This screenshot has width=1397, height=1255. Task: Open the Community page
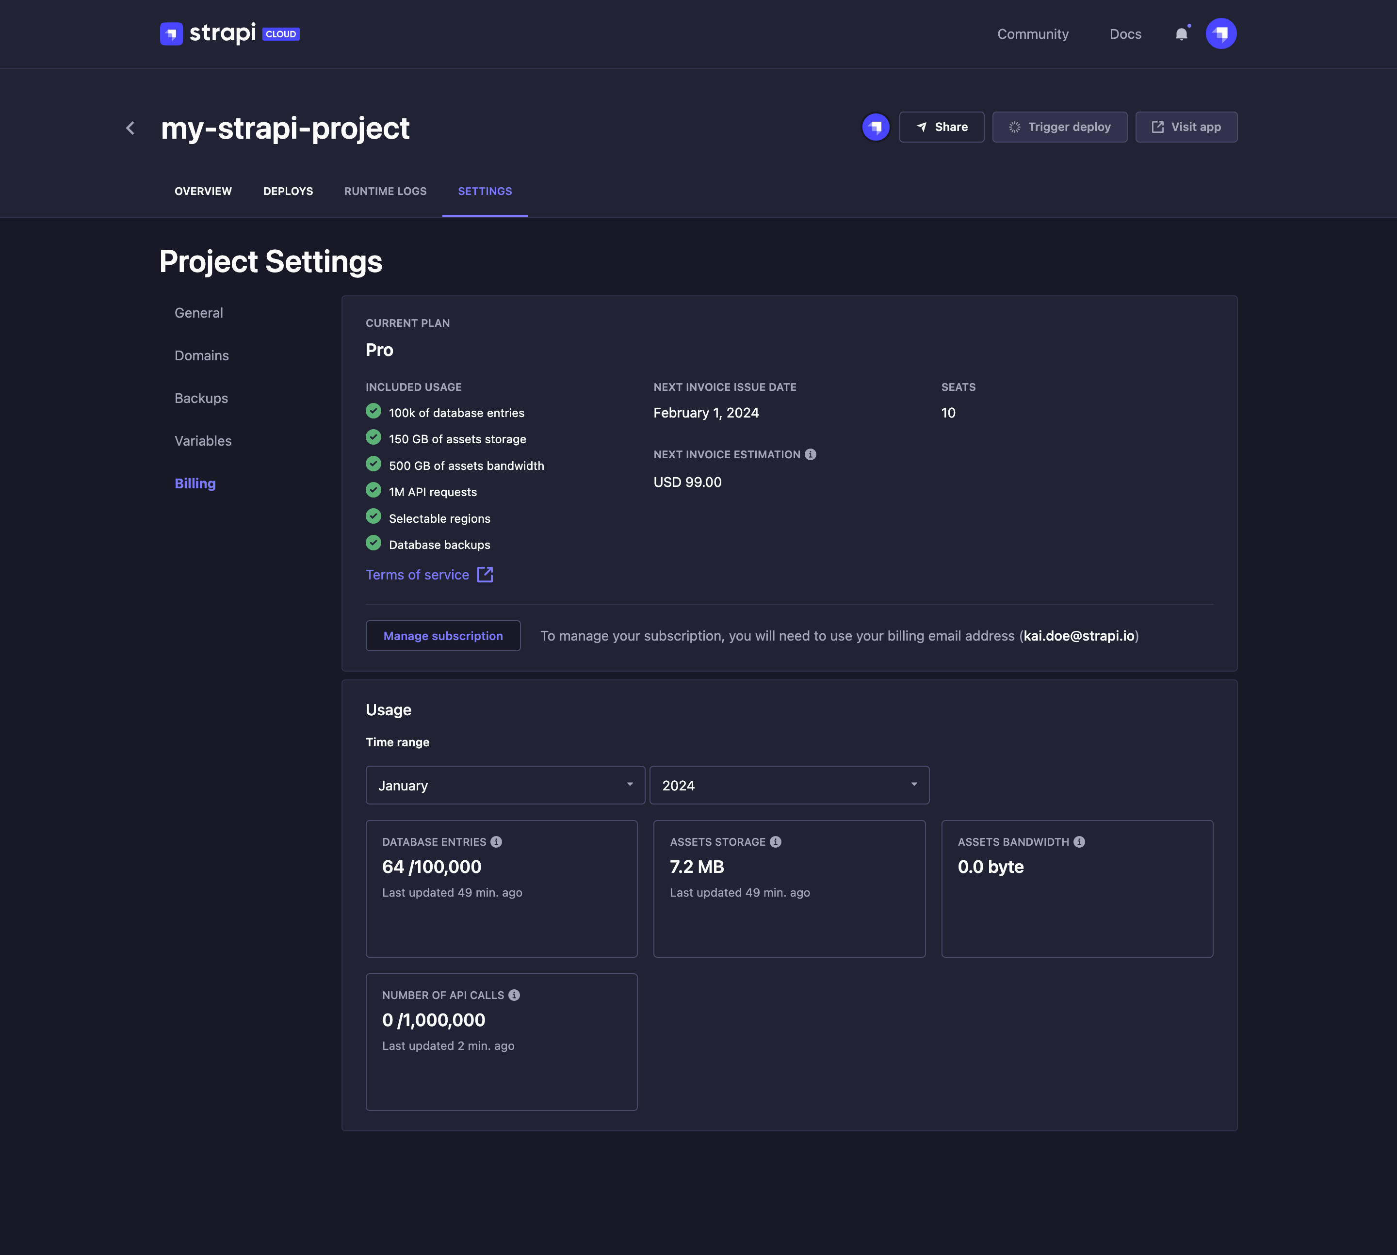point(1033,34)
